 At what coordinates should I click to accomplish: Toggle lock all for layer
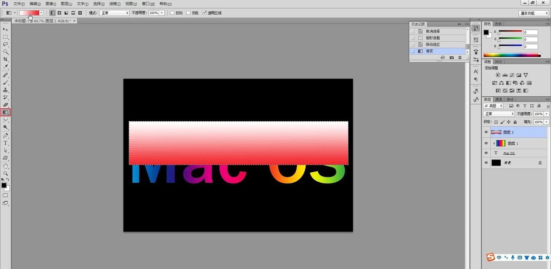[x=515, y=122]
